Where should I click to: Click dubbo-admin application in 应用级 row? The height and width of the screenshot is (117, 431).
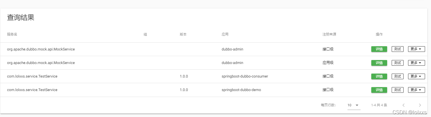point(232,63)
